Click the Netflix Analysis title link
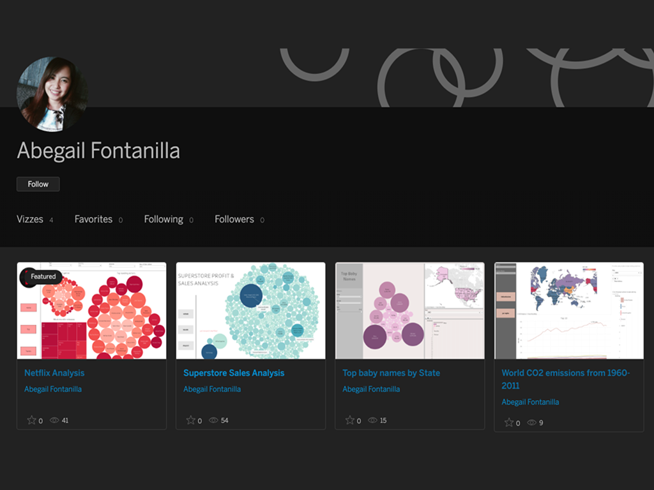The image size is (654, 490). pyautogui.click(x=54, y=373)
